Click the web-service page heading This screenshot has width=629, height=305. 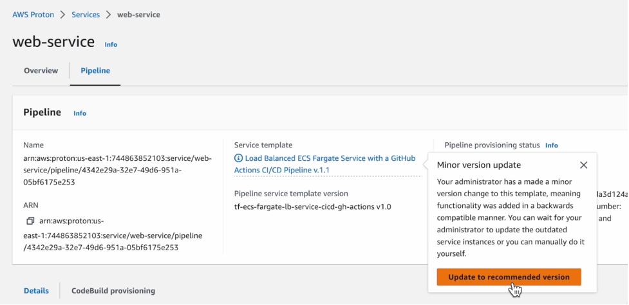[x=53, y=42]
